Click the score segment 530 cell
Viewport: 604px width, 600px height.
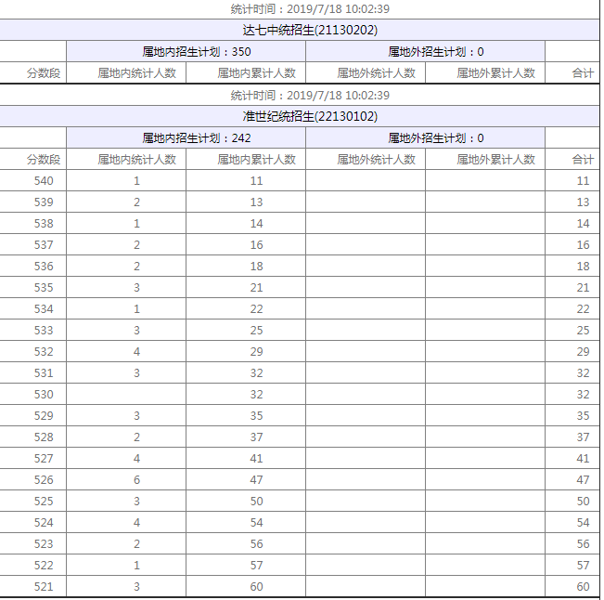point(43,395)
